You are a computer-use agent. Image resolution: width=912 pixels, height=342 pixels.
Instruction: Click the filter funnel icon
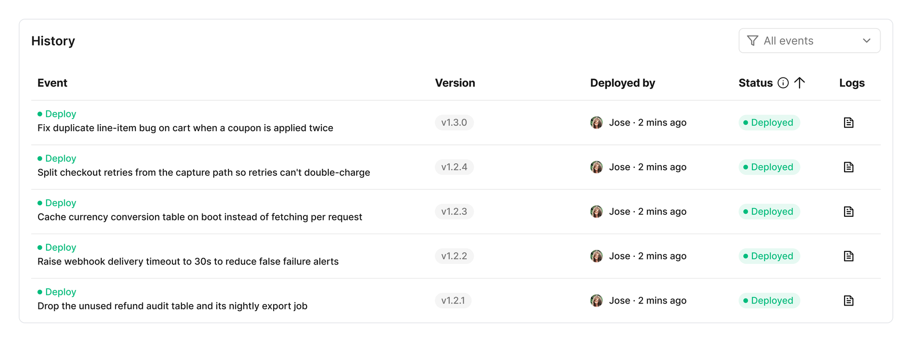click(x=753, y=41)
